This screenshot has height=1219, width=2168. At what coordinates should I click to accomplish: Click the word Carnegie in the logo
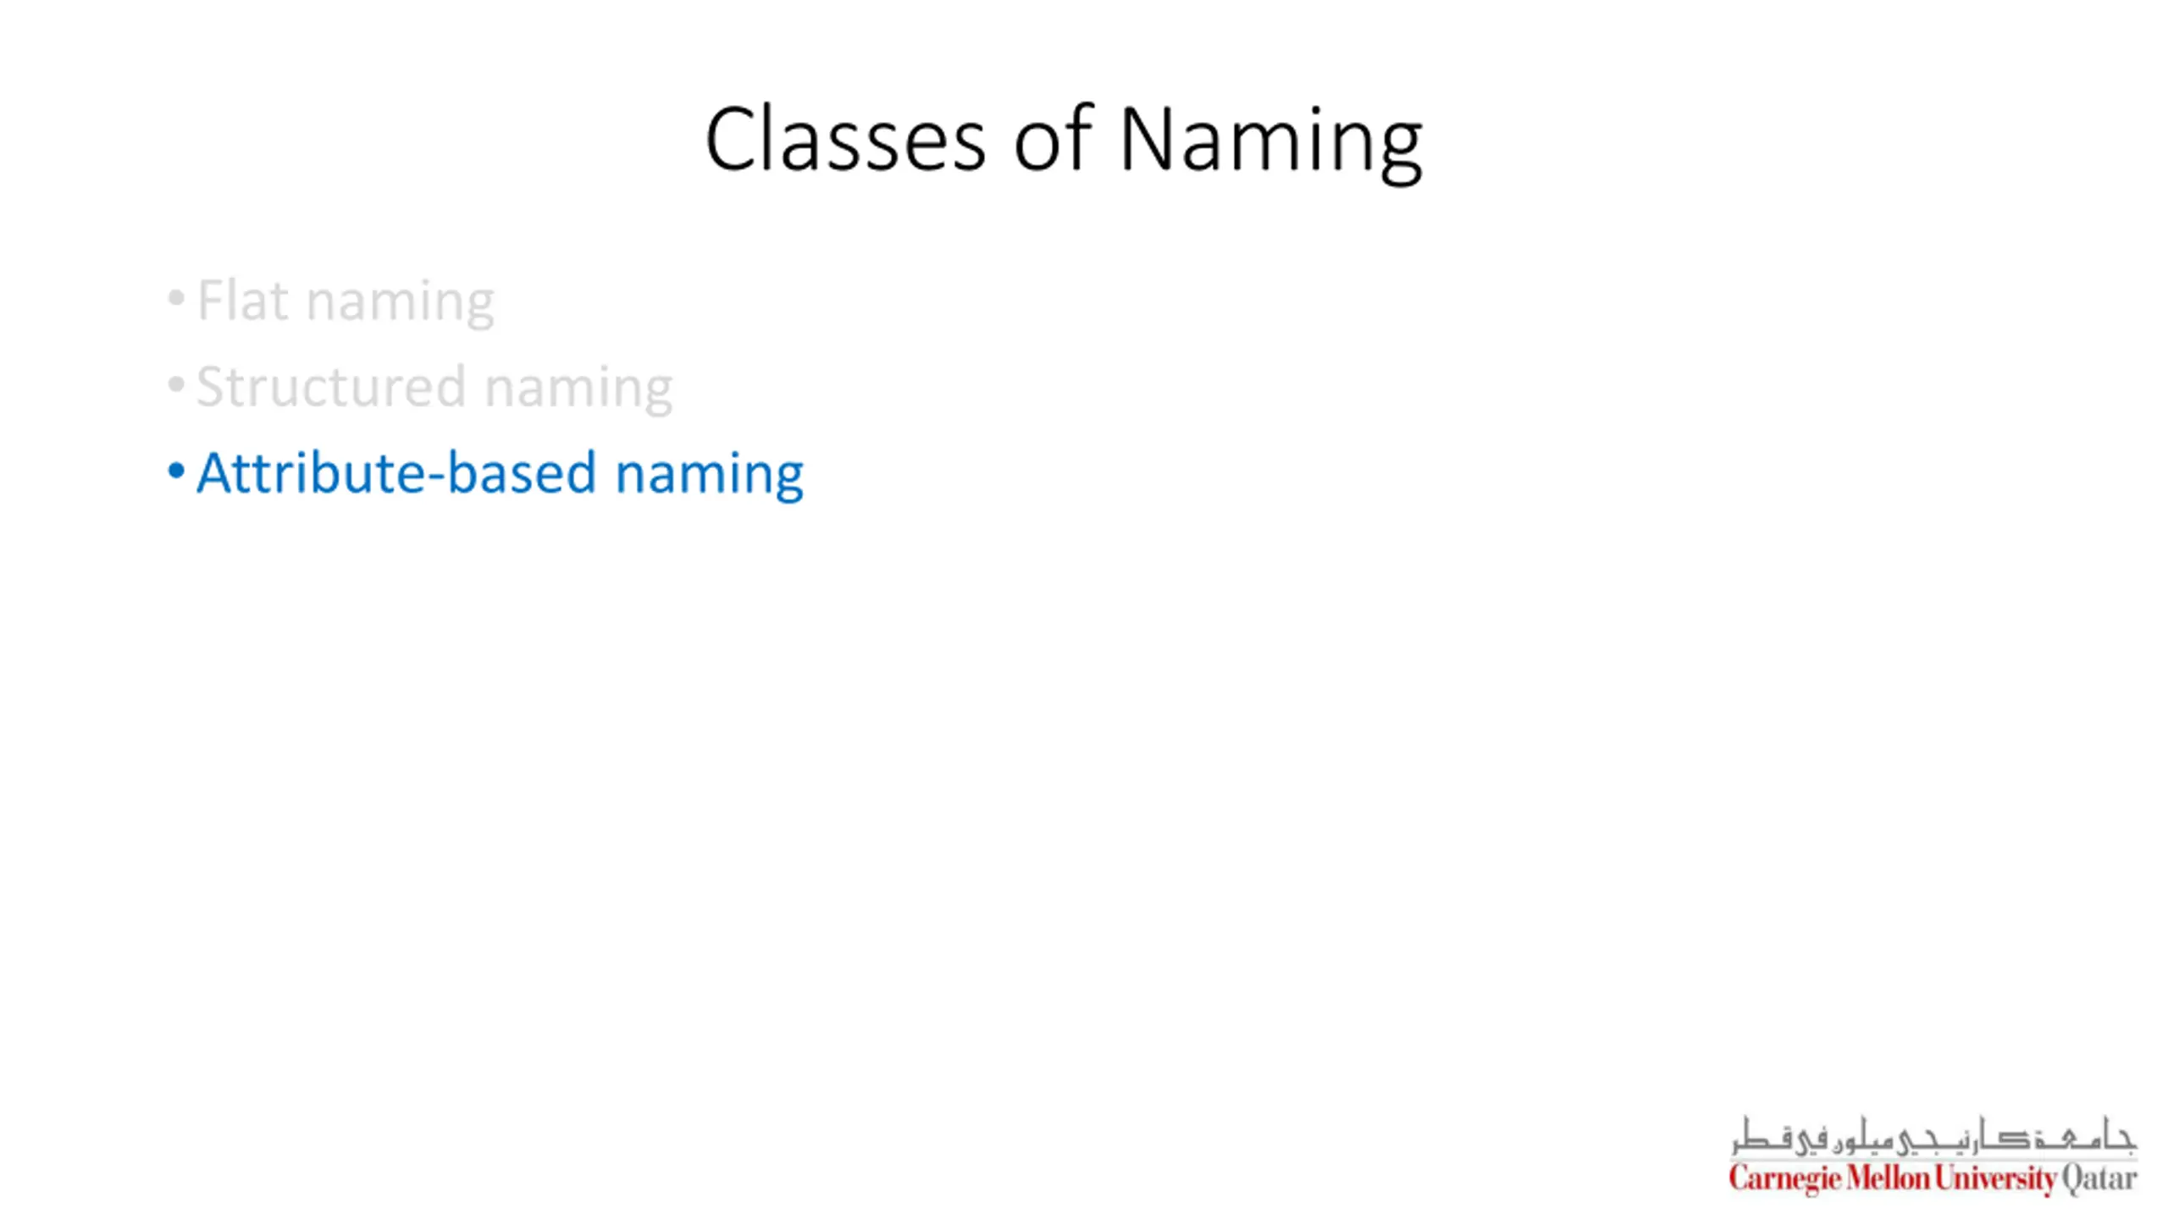coord(1785,1178)
